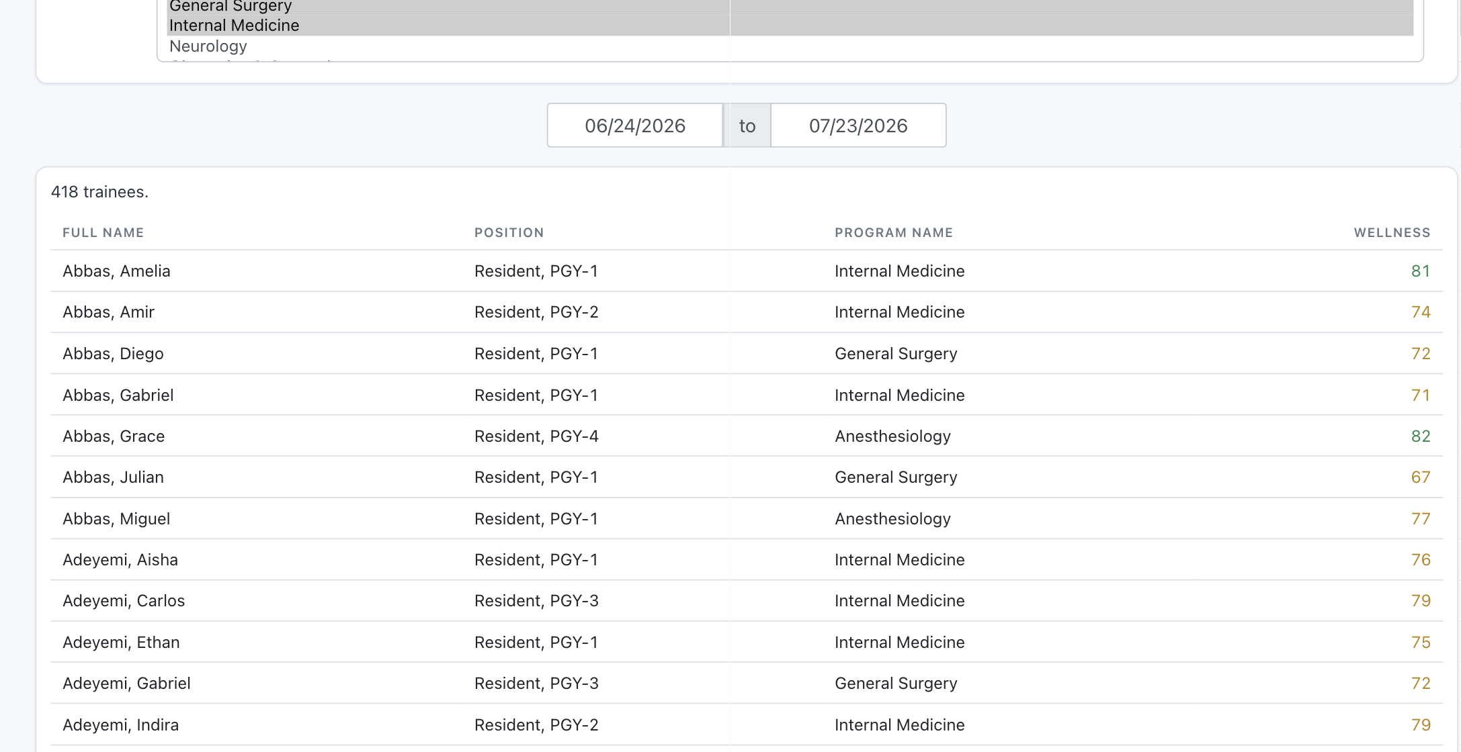Click wellness score 81 for Abbas, Amelia

click(x=1421, y=271)
